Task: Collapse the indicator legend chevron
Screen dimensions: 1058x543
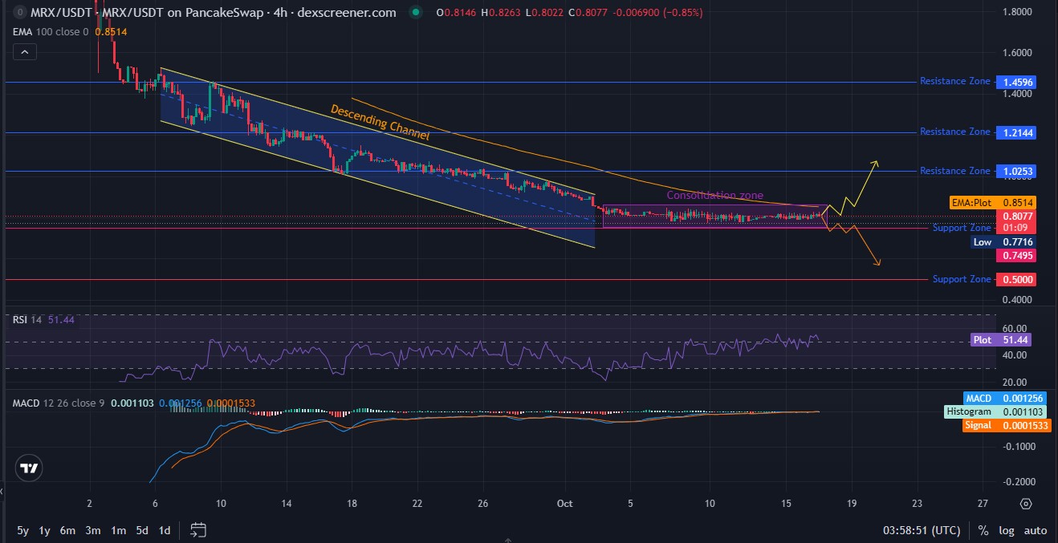Action: point(24,52)
